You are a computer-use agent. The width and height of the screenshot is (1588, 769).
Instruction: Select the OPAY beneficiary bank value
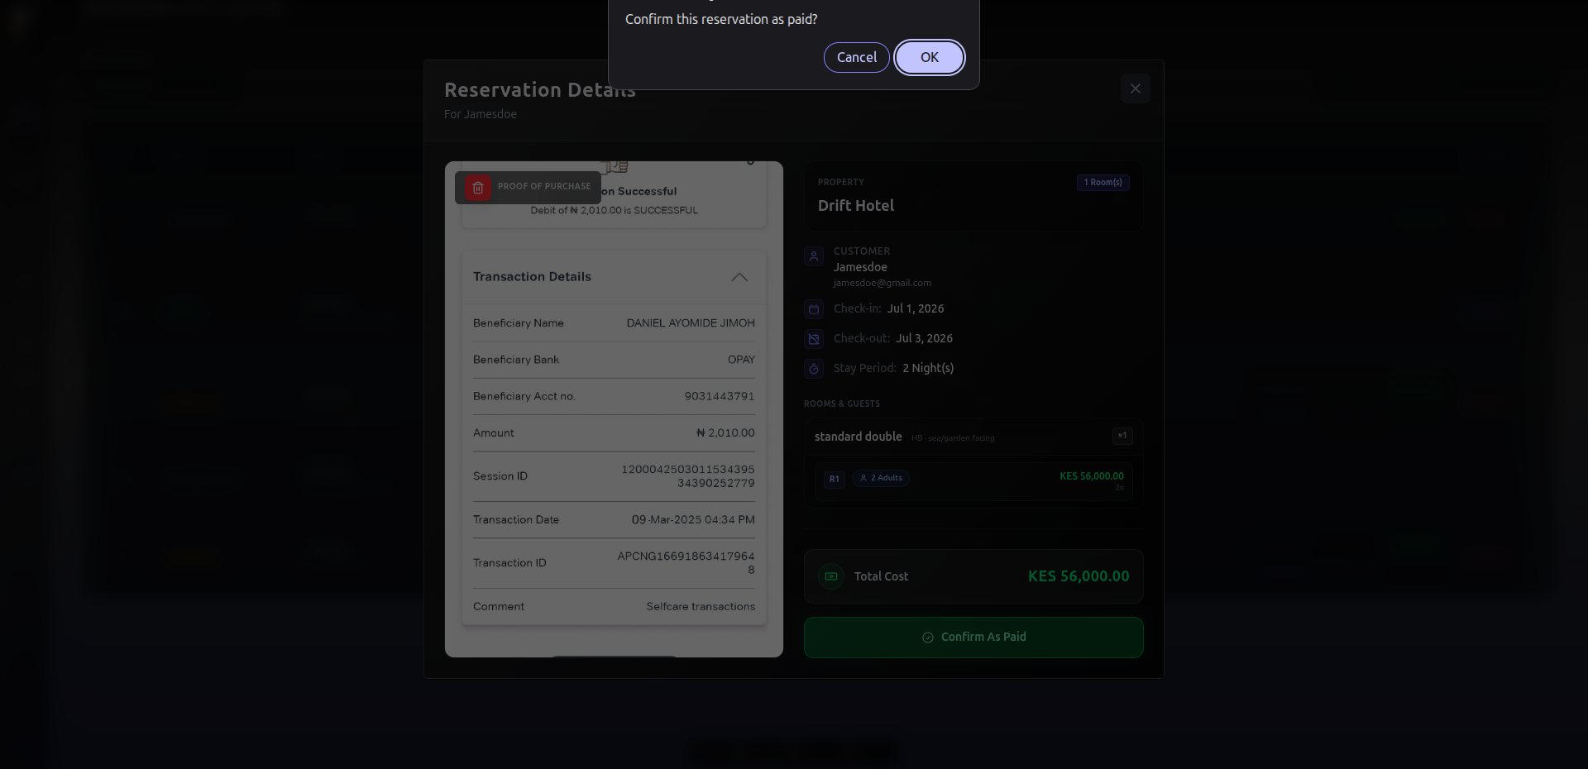(x=741, y=360)
